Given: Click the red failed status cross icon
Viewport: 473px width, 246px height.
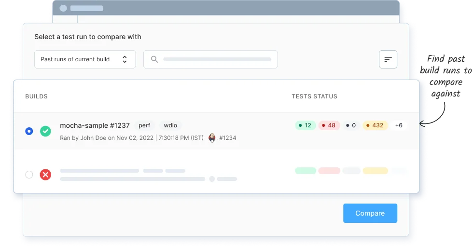Looking at the screenshot, I should click(45, 175).
